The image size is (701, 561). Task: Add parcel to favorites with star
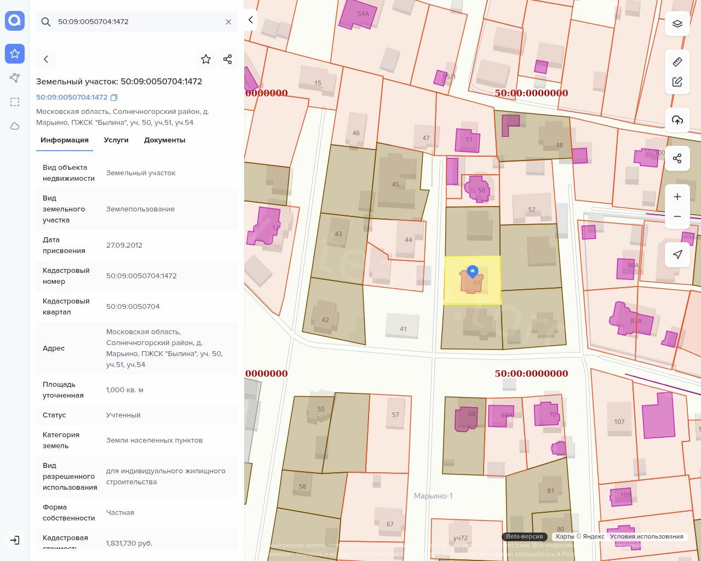[x=206, y=59]
